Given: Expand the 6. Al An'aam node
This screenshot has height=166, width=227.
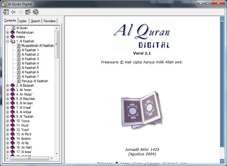Looking at the screenshot, I should (7, 103).
